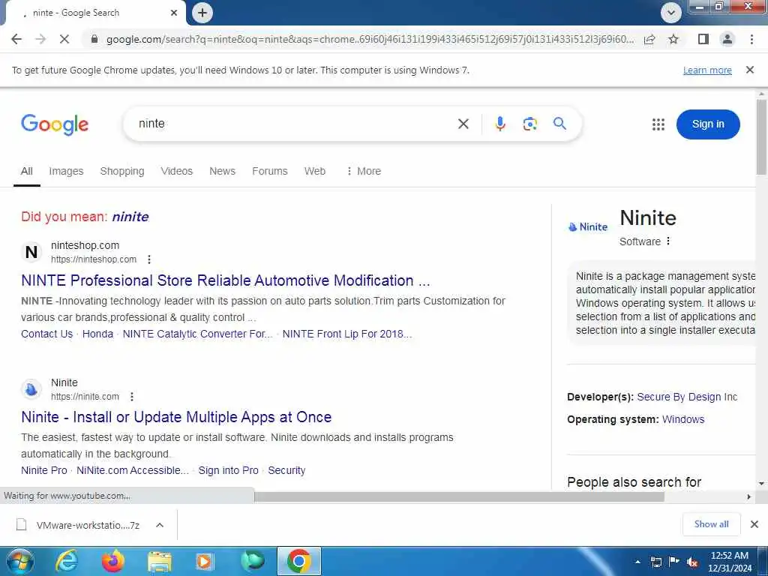Switch to the Web tab
The image size is (768, 576).
tap(314, 171)
